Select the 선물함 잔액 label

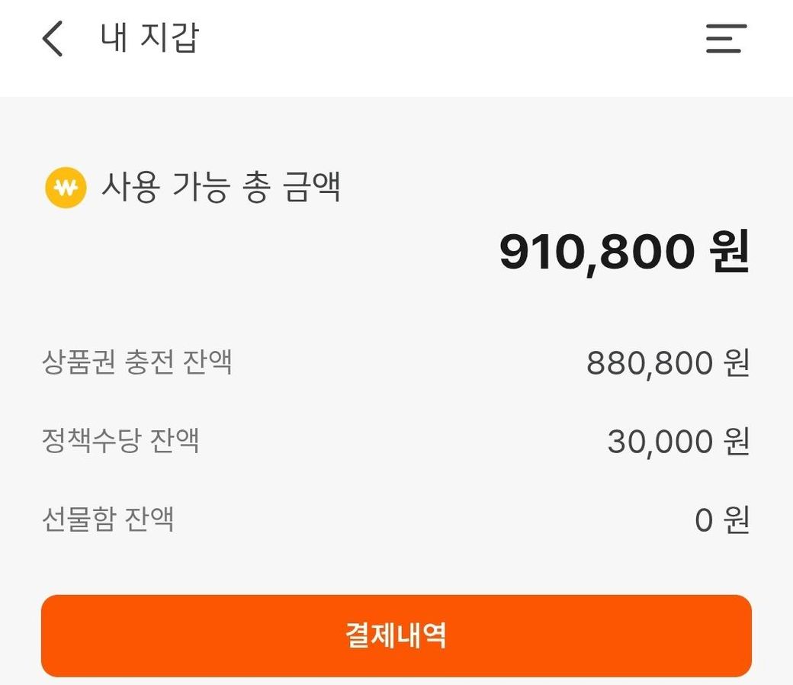coord(108,519)
